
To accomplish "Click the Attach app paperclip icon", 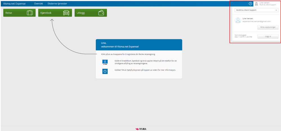I will 105,62.
